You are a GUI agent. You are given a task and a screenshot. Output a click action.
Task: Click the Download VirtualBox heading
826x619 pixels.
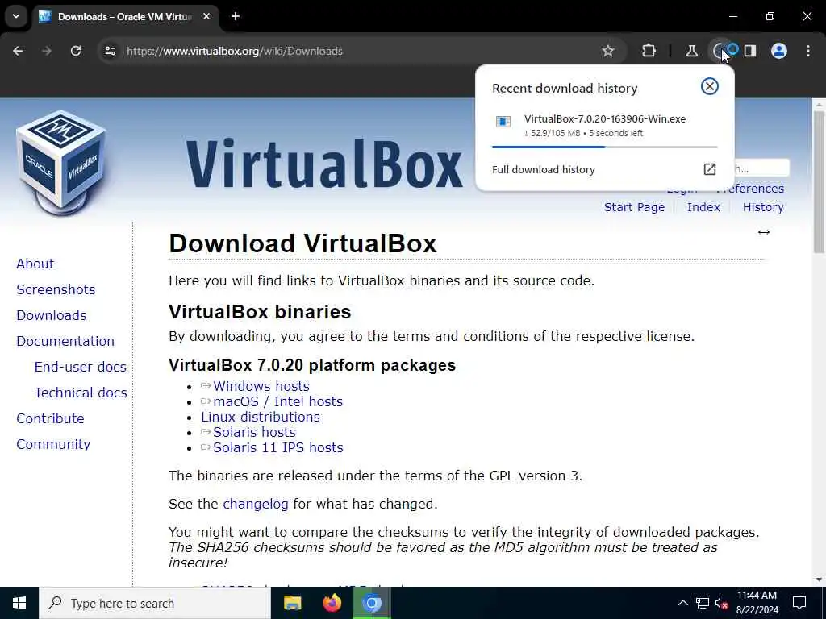point(302,243)
